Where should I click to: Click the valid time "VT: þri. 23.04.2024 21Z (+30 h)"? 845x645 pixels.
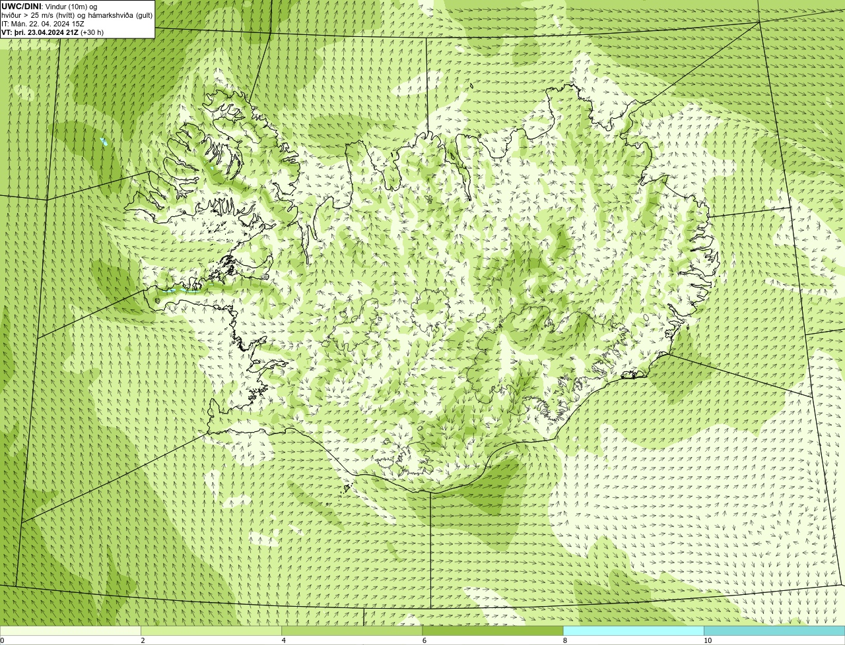pyautogui.click(x=53, y=32)
